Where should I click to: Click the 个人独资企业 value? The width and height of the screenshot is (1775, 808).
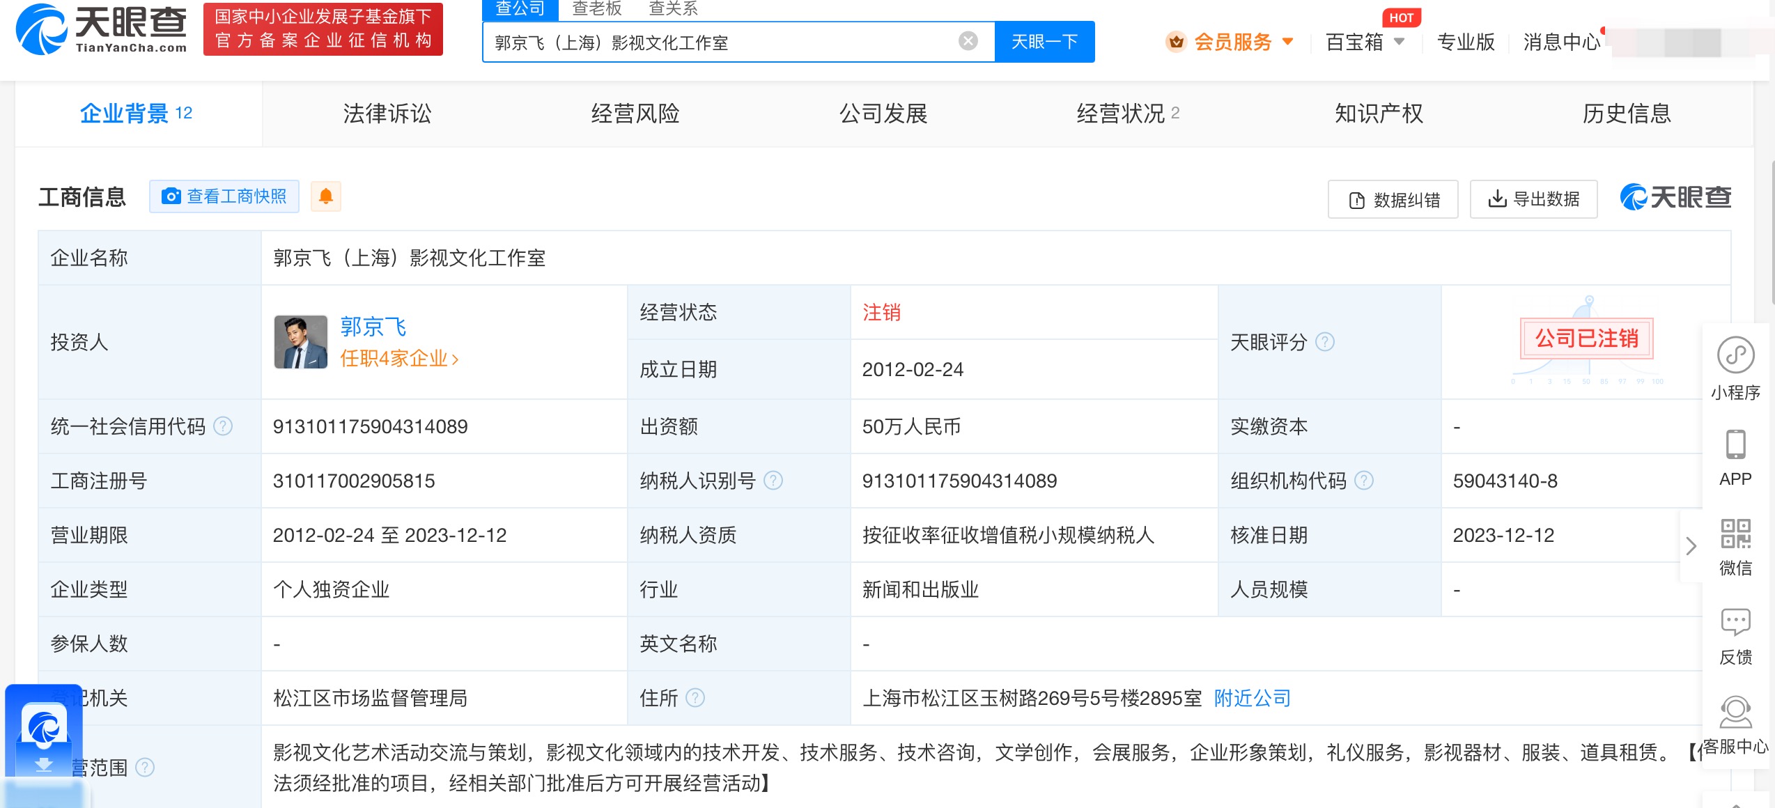(x=332, y=589)
